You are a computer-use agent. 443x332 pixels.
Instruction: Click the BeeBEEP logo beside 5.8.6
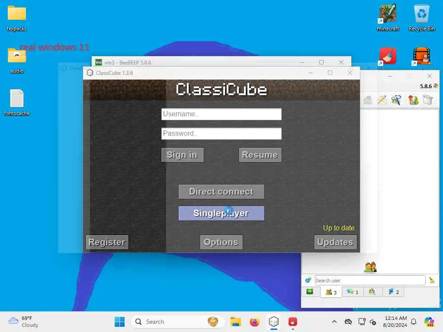pyautogui.click(x=436, y=86)
